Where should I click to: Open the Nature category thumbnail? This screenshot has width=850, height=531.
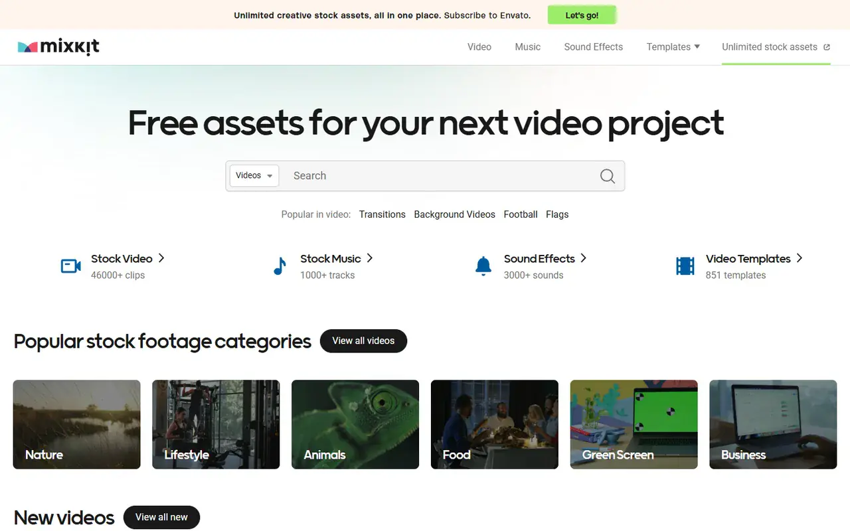click(x=77, y=424)
